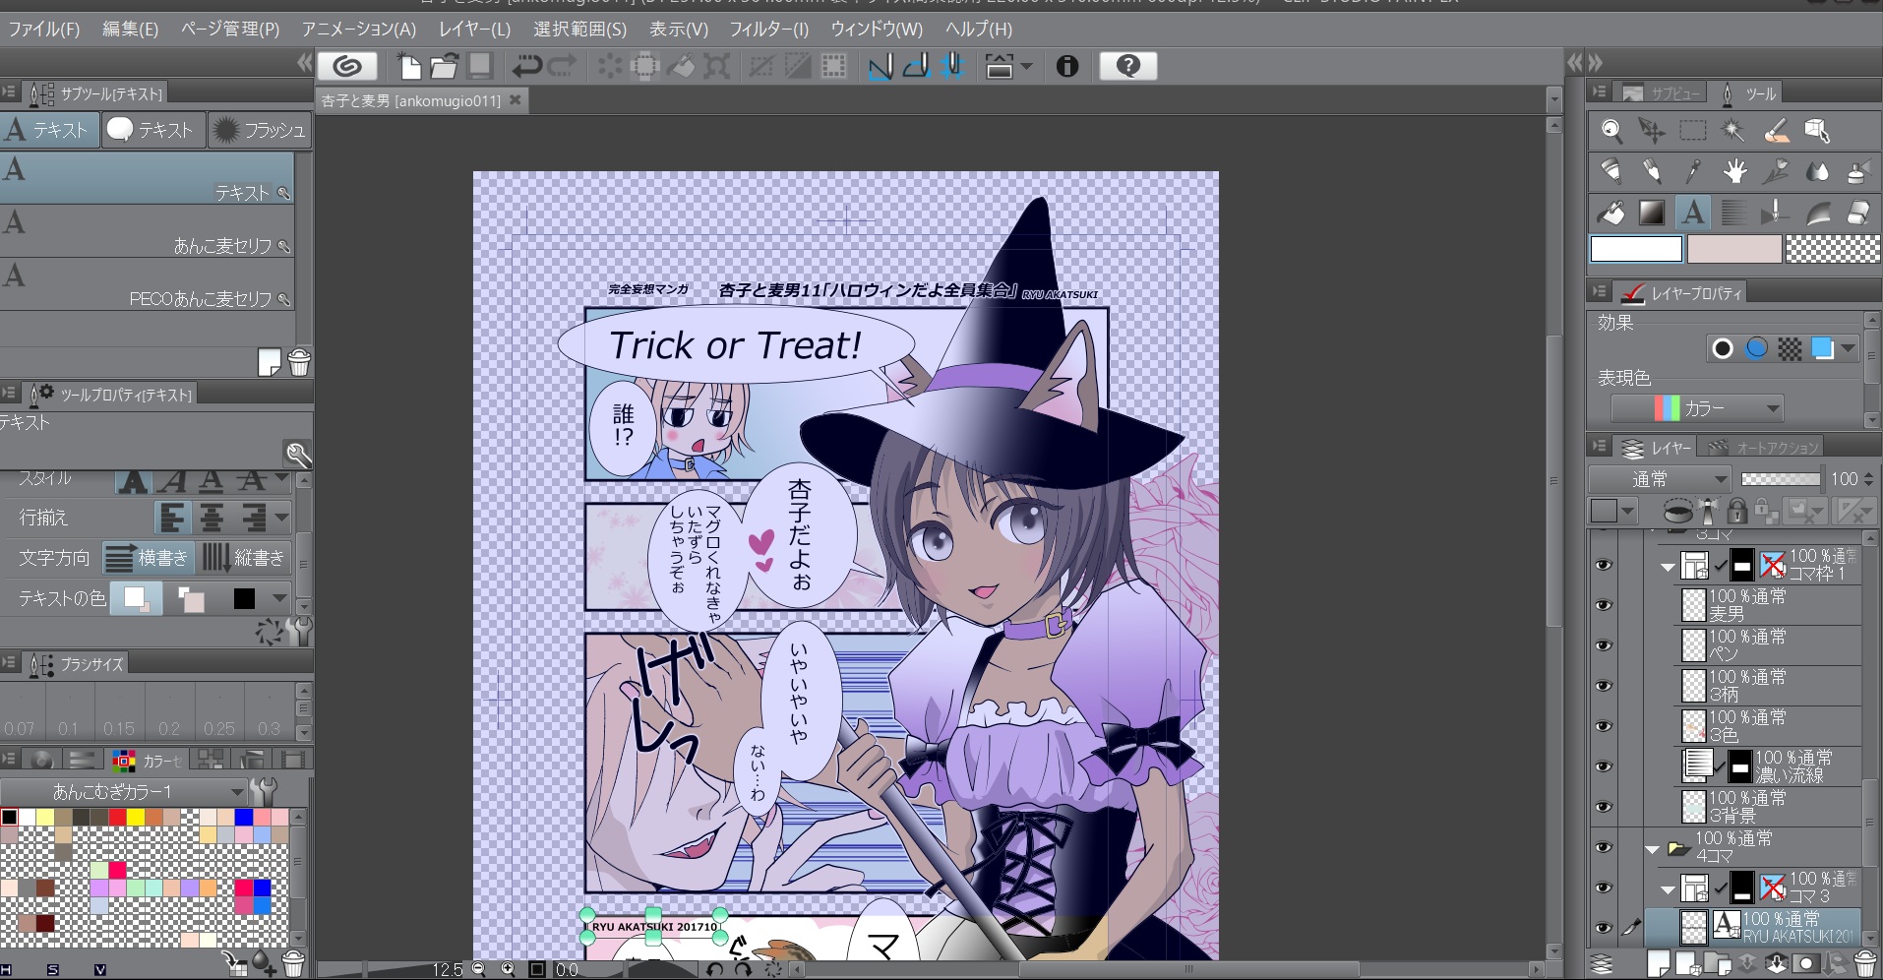Open the 通常 blending mode dropdown

1660,479
